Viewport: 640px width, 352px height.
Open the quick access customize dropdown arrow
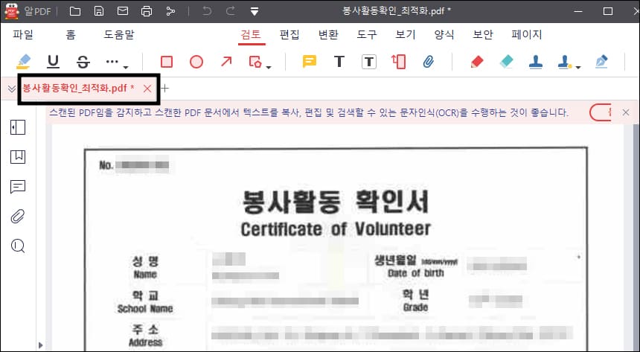point(255,11)
